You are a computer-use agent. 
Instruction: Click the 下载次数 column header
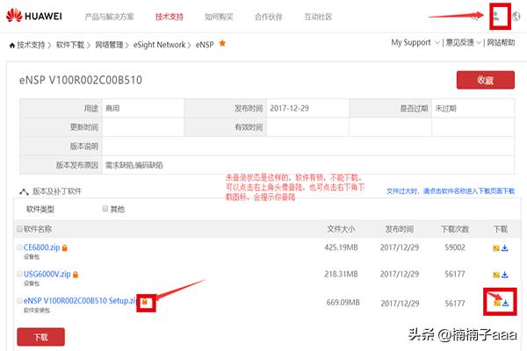tap(455, 229)
